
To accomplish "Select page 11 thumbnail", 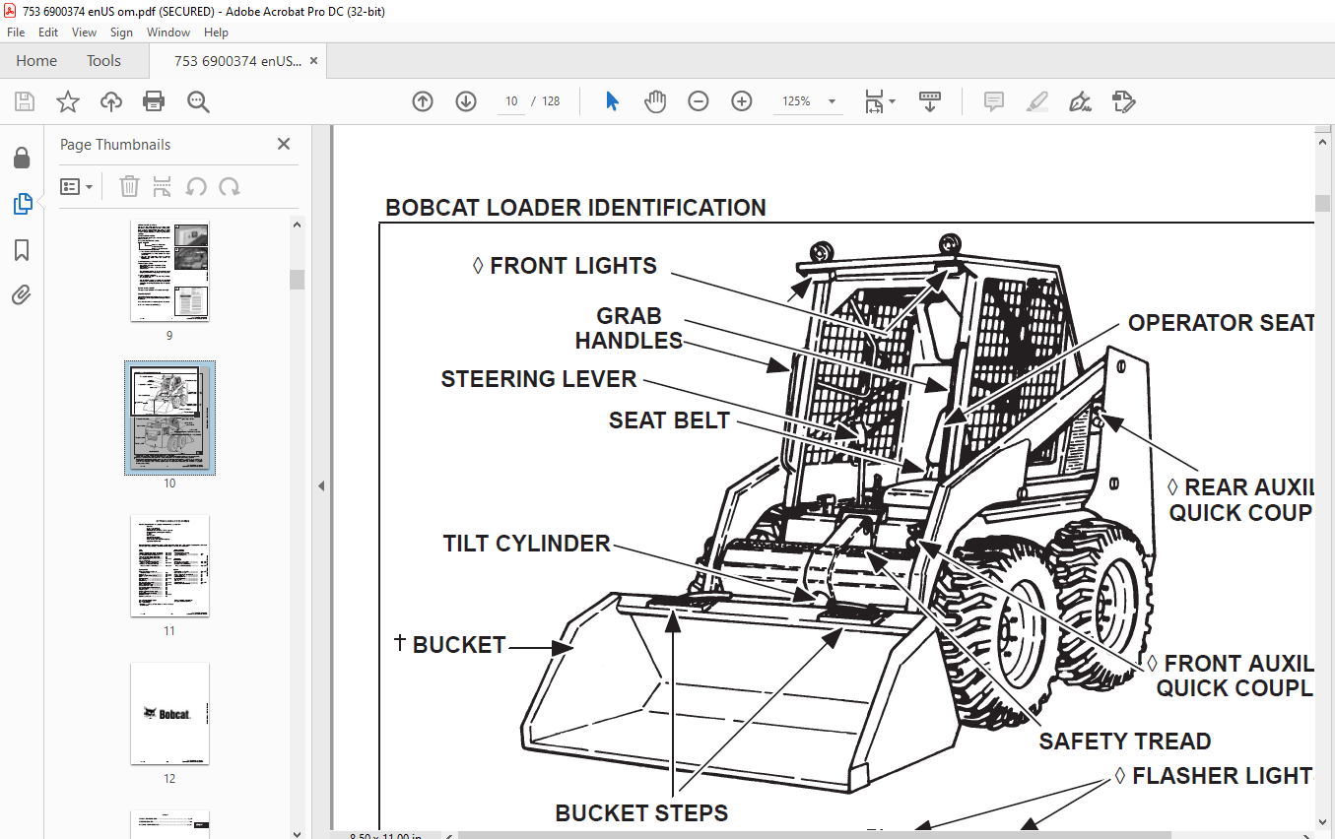I will pos(169,565).
